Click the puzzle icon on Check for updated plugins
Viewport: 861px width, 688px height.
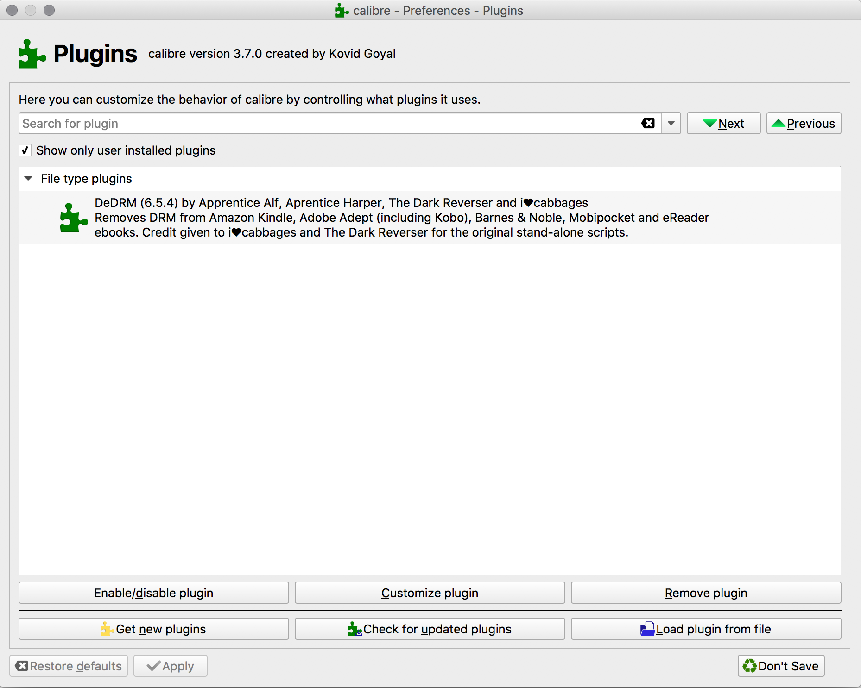pyautogui.click(x=355, y=629)
